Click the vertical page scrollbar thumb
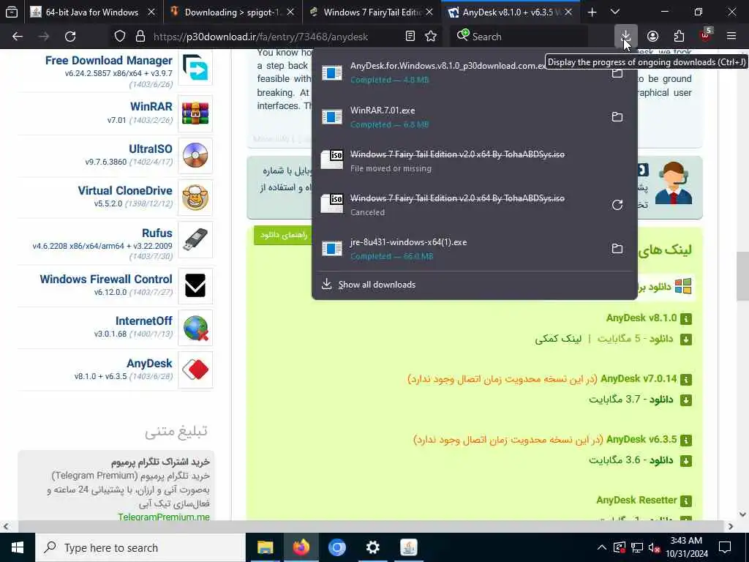This screenshot has height=562, width=749. point(742,276)
